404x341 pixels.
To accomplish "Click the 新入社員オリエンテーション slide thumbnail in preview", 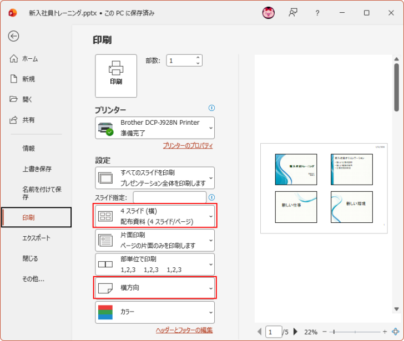I will pyautogui.click(x=352, y=169).
